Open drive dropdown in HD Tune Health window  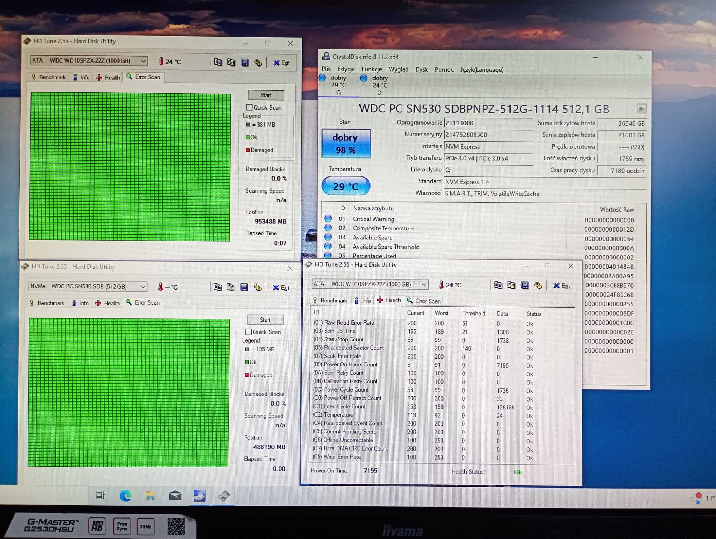pyautogui.click(x=370, y=284)
